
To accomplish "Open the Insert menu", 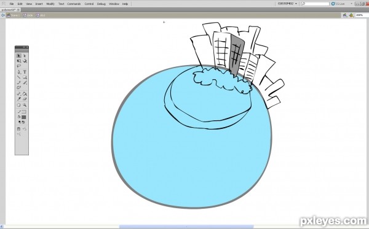I will (39, 4).
